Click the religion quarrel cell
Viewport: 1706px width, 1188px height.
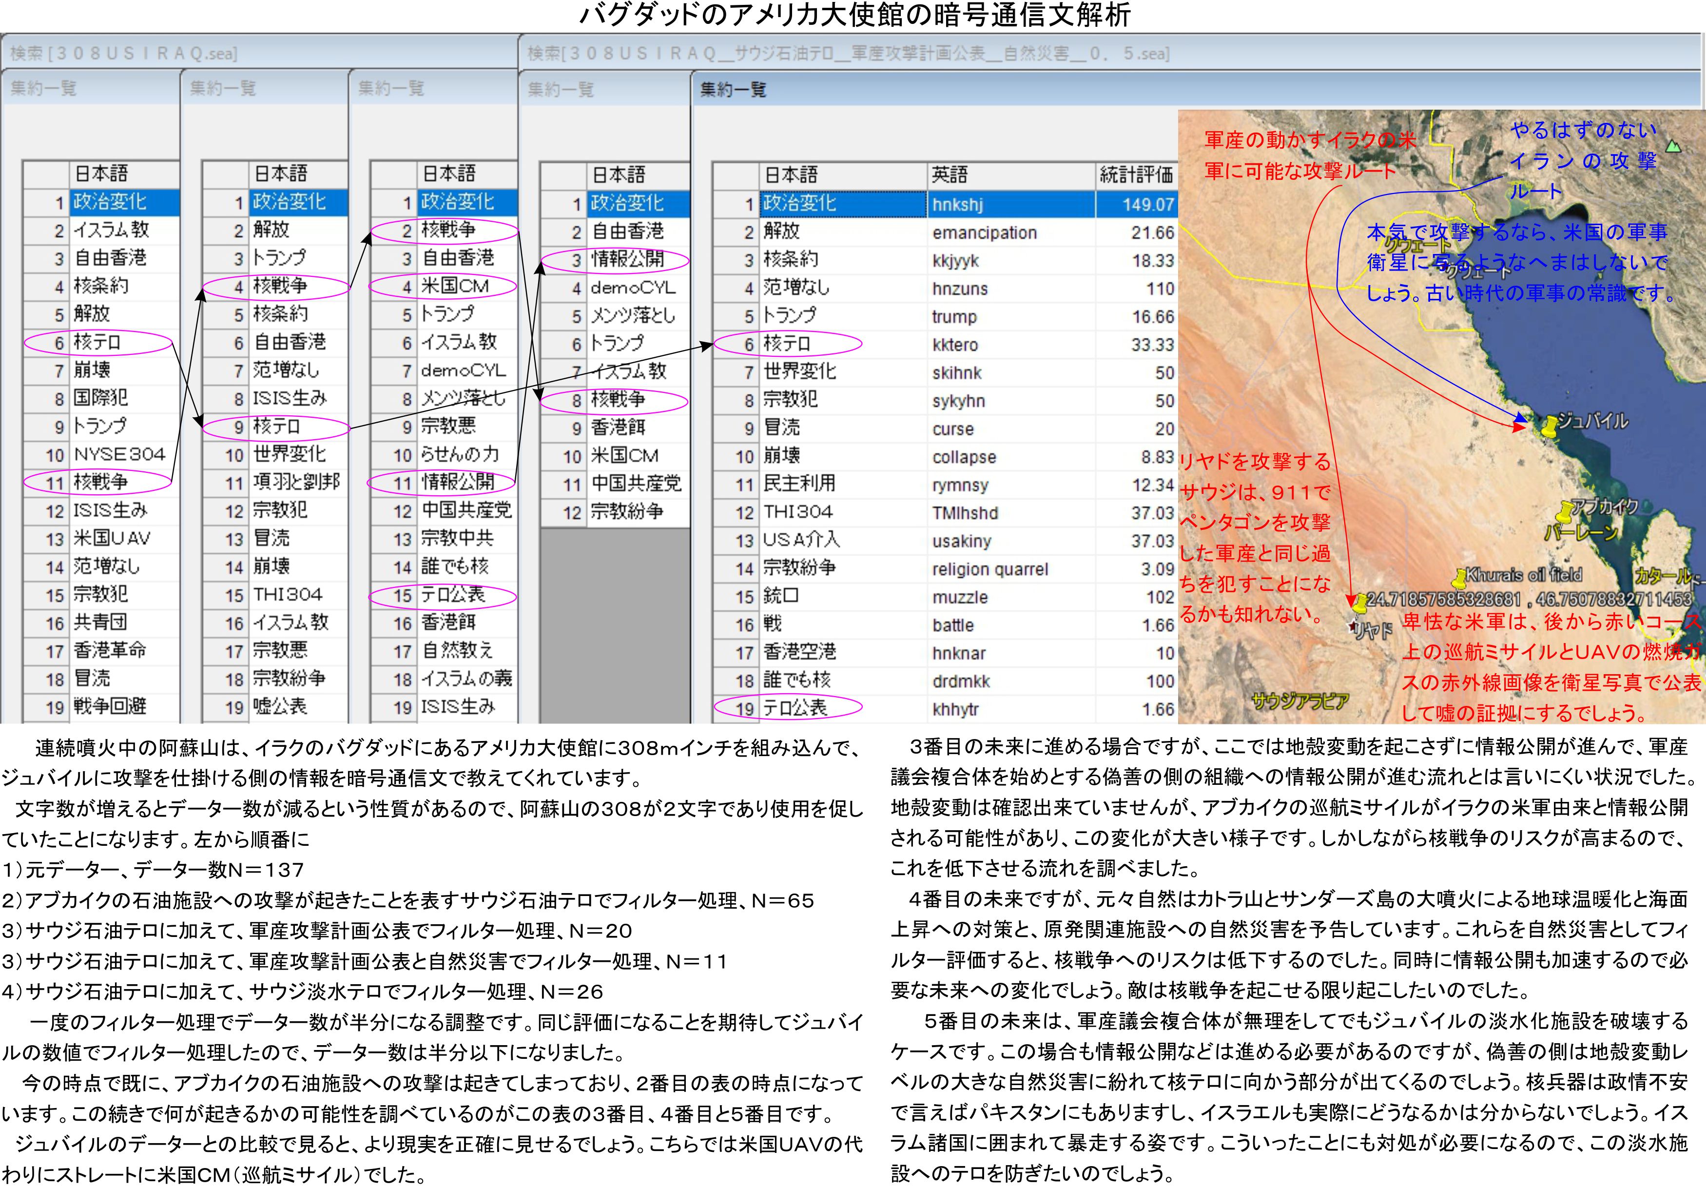[990, 569]
